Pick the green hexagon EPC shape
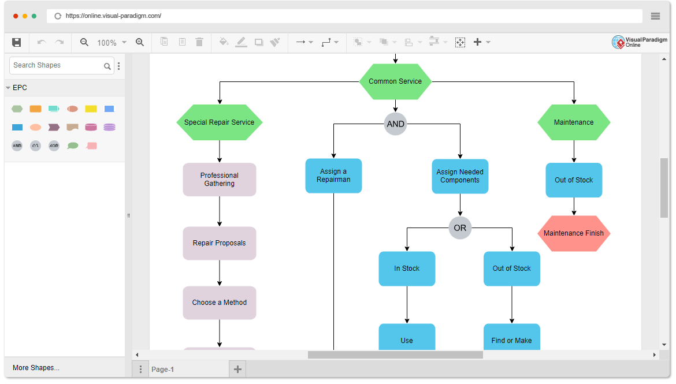The width and height of the screenshot is (676, 384). 17,108
